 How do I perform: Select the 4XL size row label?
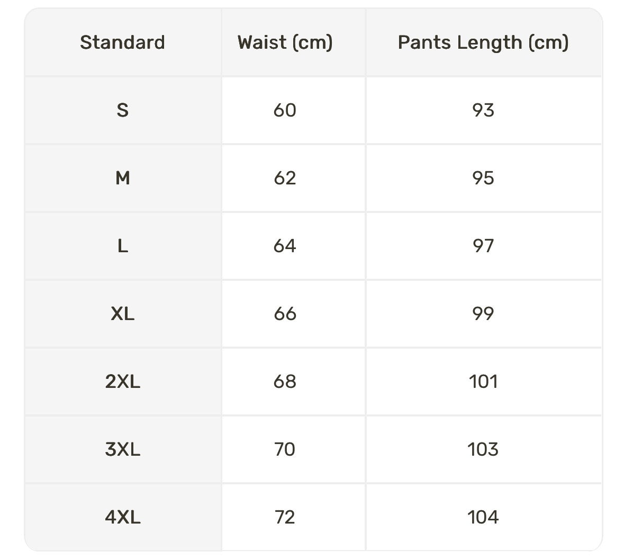coord(122,517)
